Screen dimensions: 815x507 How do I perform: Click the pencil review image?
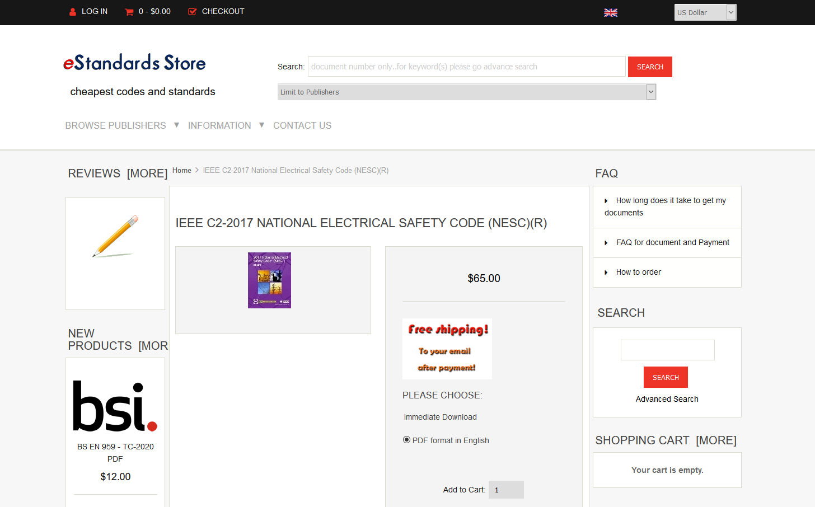point(115,236)
